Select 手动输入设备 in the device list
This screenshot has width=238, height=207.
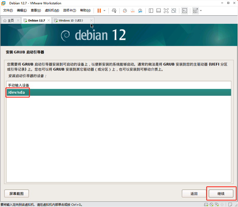(119, 85)
